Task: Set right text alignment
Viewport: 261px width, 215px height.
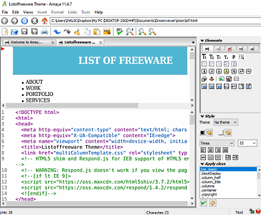Action: (x=218, y=150)
